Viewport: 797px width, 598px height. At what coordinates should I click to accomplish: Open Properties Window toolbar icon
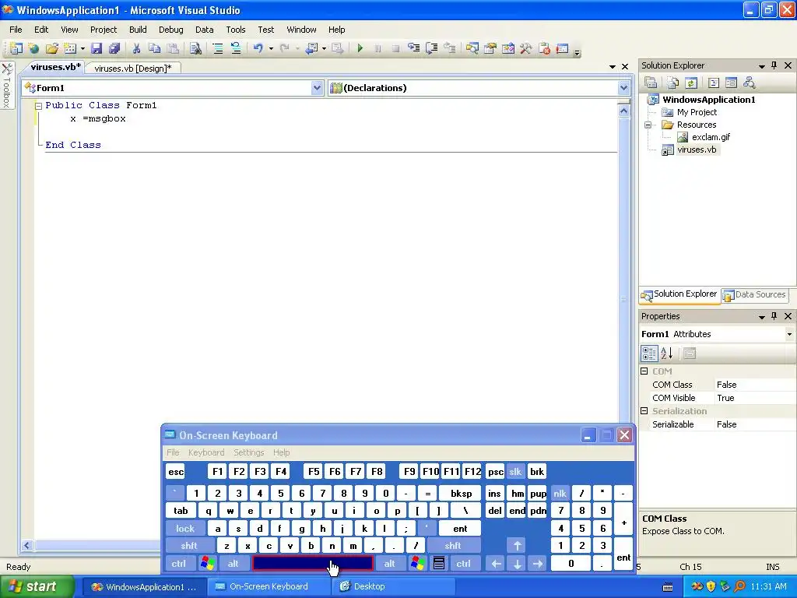click(490, 48)
